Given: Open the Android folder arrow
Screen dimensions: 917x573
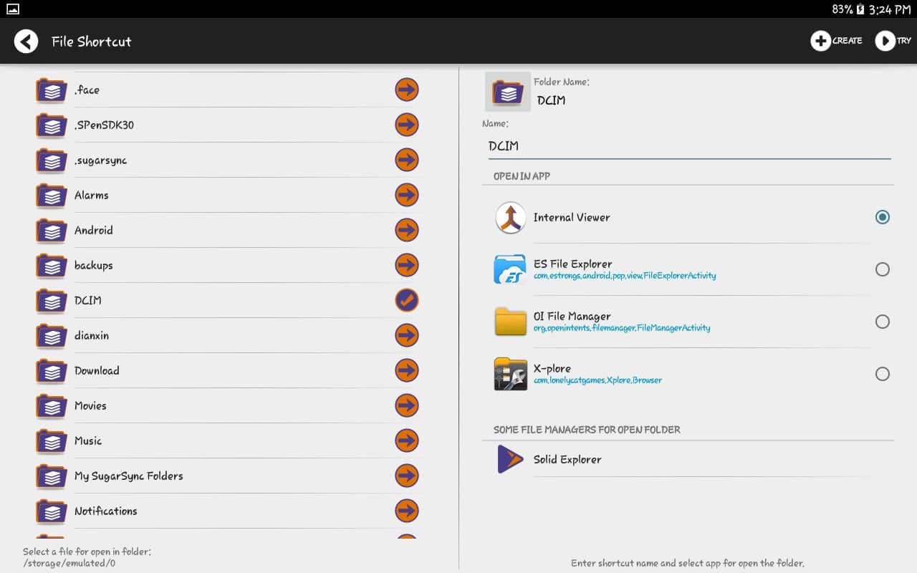Looking at the screenshot, I should [x=407, y=230].
